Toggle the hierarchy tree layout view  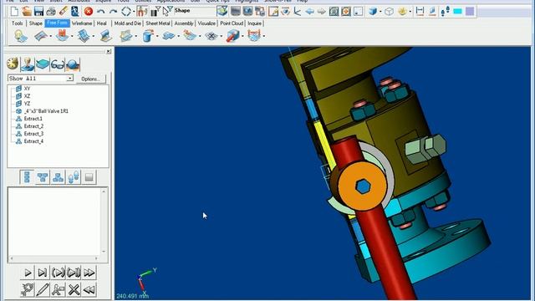coord(58,177)
